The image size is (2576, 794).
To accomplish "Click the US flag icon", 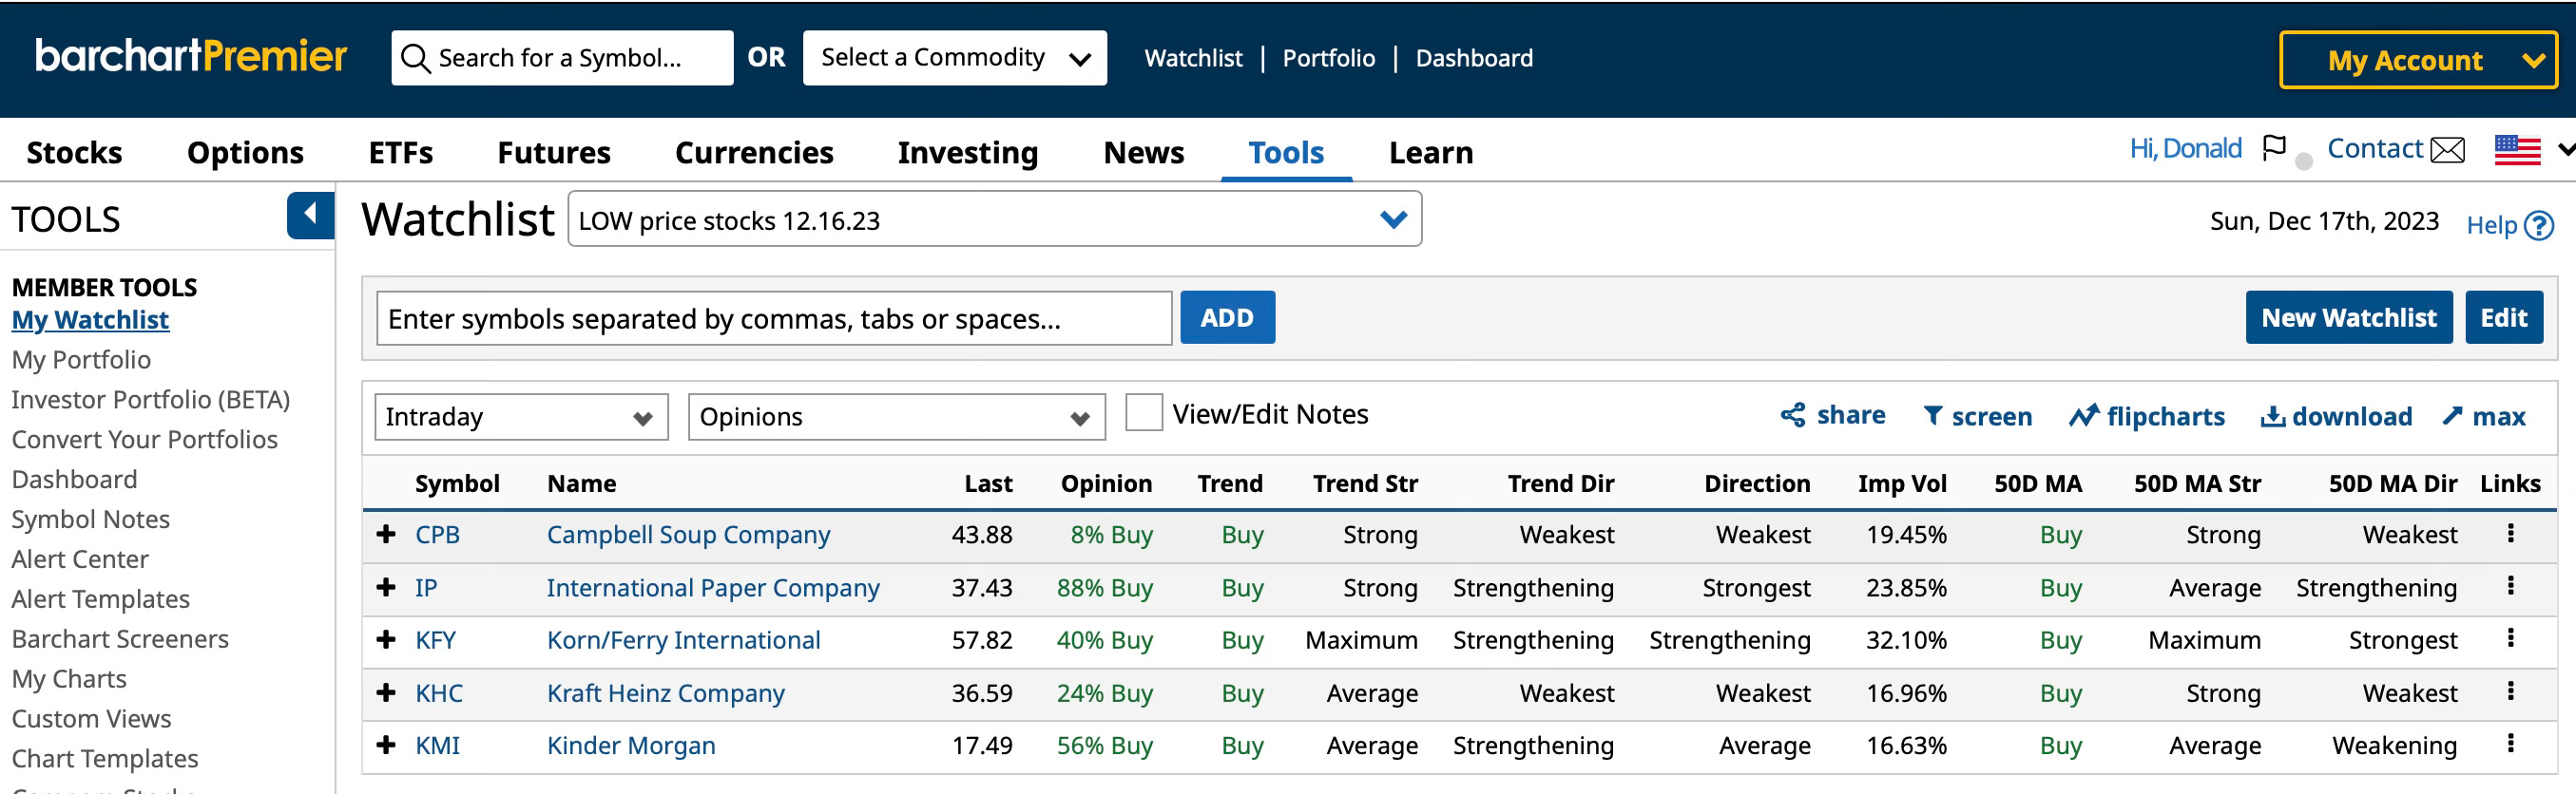I will point(2517,150).
